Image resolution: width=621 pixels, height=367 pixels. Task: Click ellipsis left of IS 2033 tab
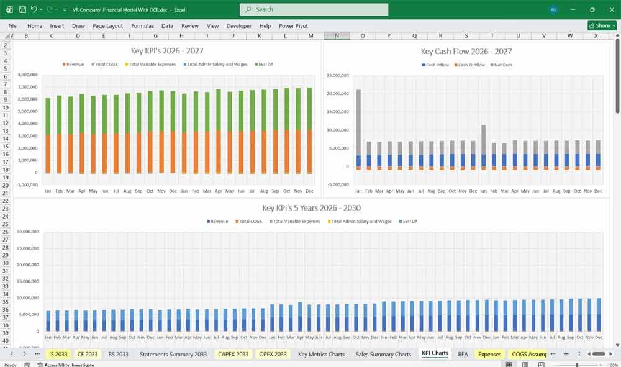pos(37,354)
